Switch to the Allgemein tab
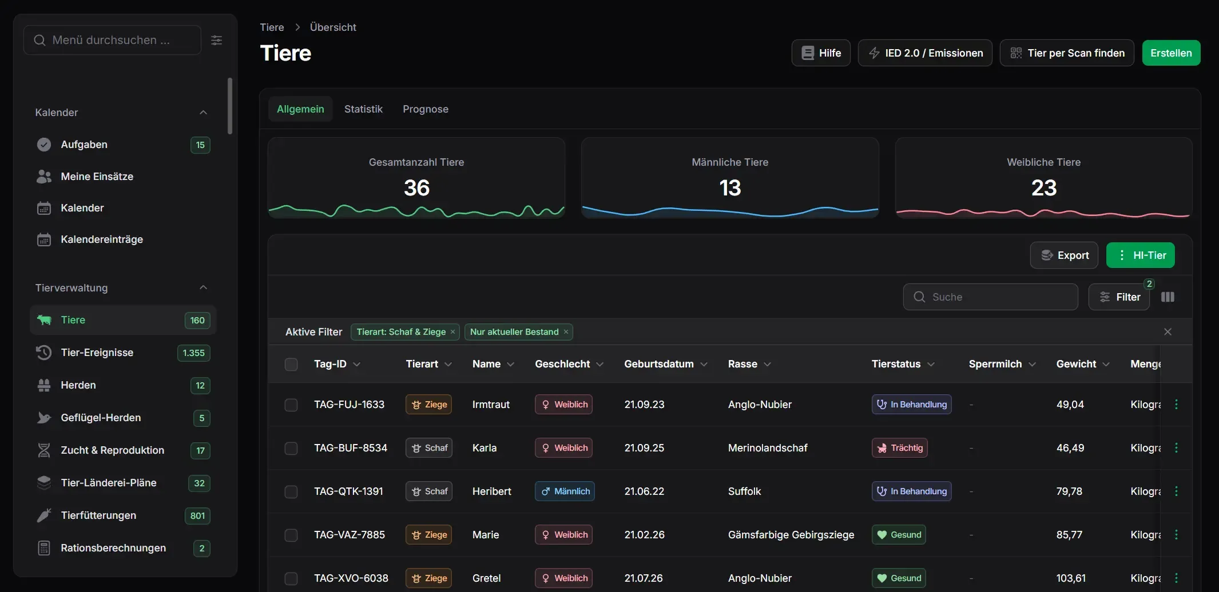Viewport: 1219px width, 592px height. pos(300,109)
